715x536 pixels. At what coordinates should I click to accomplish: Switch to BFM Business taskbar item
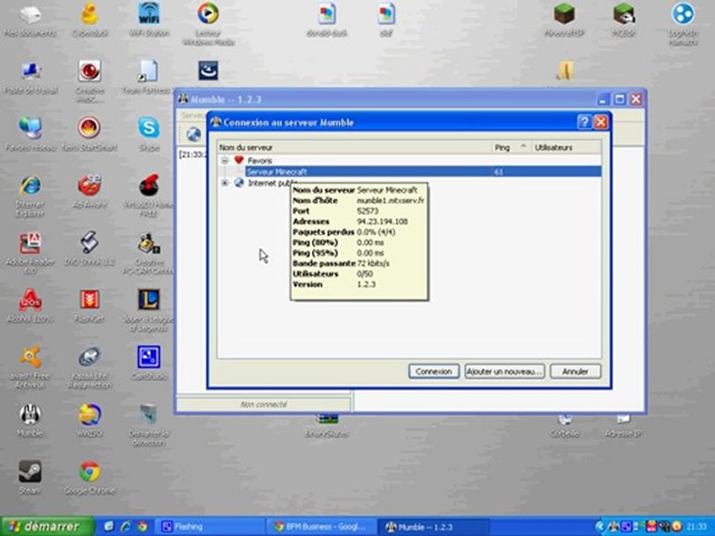pyautogui.click(x=321, y=526)
